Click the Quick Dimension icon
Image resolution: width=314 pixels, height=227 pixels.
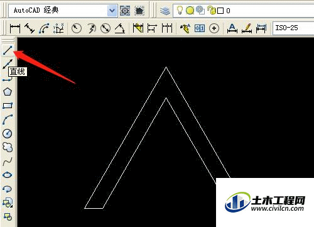click(x=138, y=28)
